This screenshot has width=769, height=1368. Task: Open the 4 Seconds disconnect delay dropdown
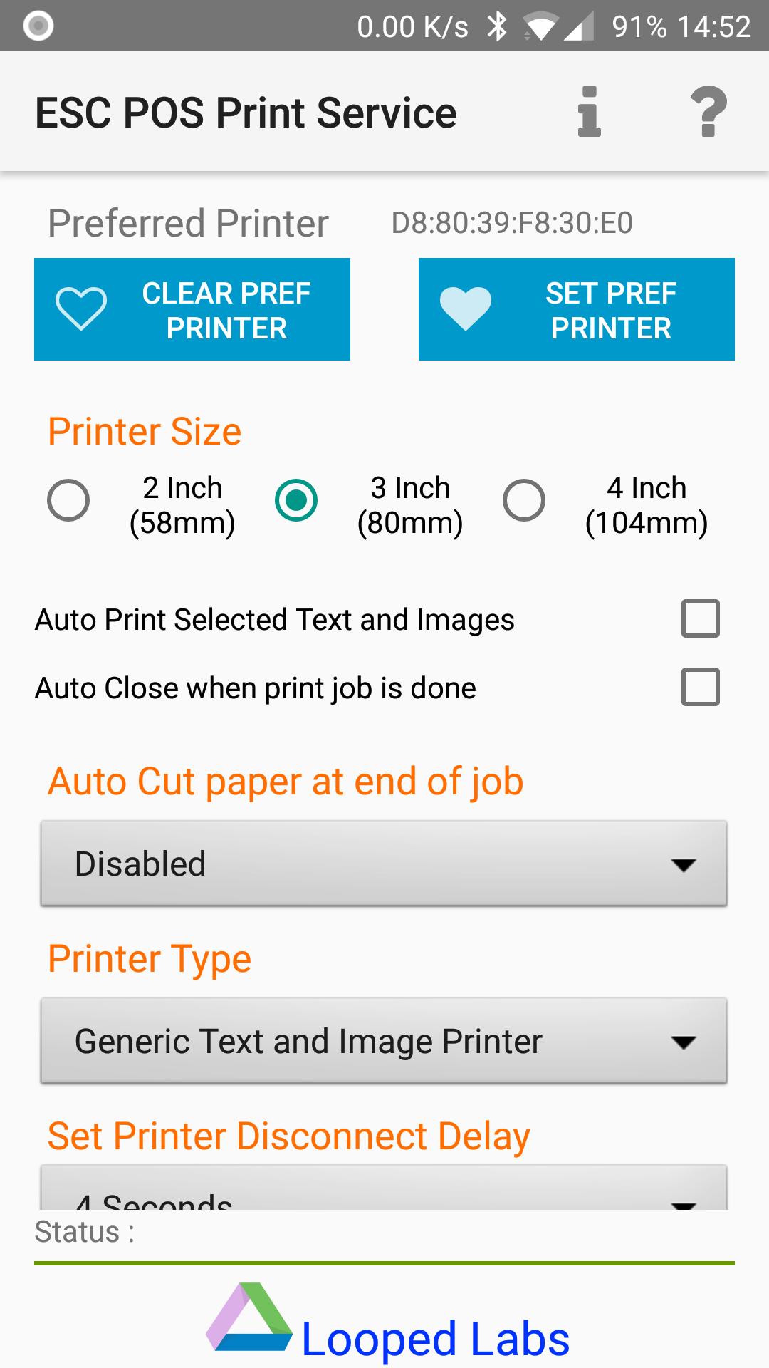pos(384,1188)
